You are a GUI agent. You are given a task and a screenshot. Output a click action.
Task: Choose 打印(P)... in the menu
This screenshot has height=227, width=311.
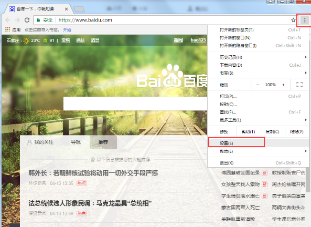point(258,96)
